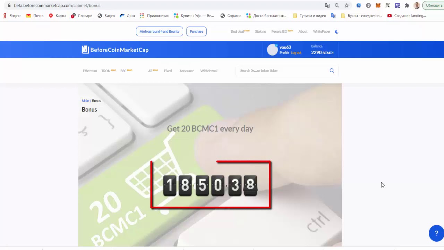Open the blue 'a' browser extension
The height and width of the screenshot is (250, 444).
point(359,6)
